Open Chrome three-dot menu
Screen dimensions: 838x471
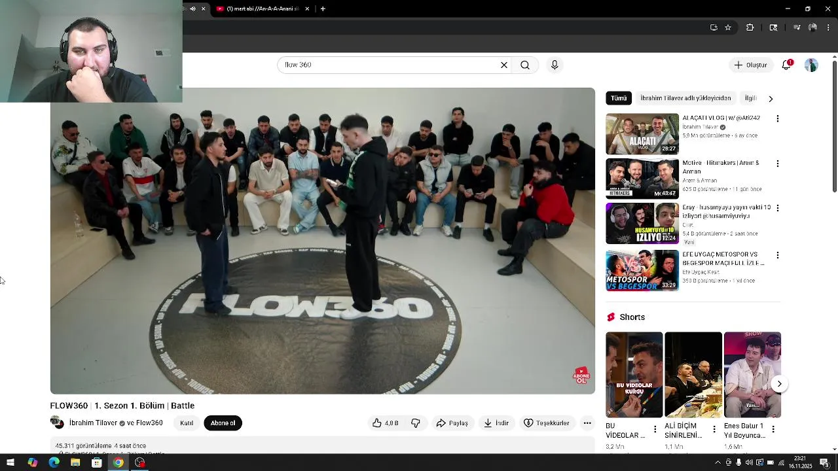click(829, 27)
